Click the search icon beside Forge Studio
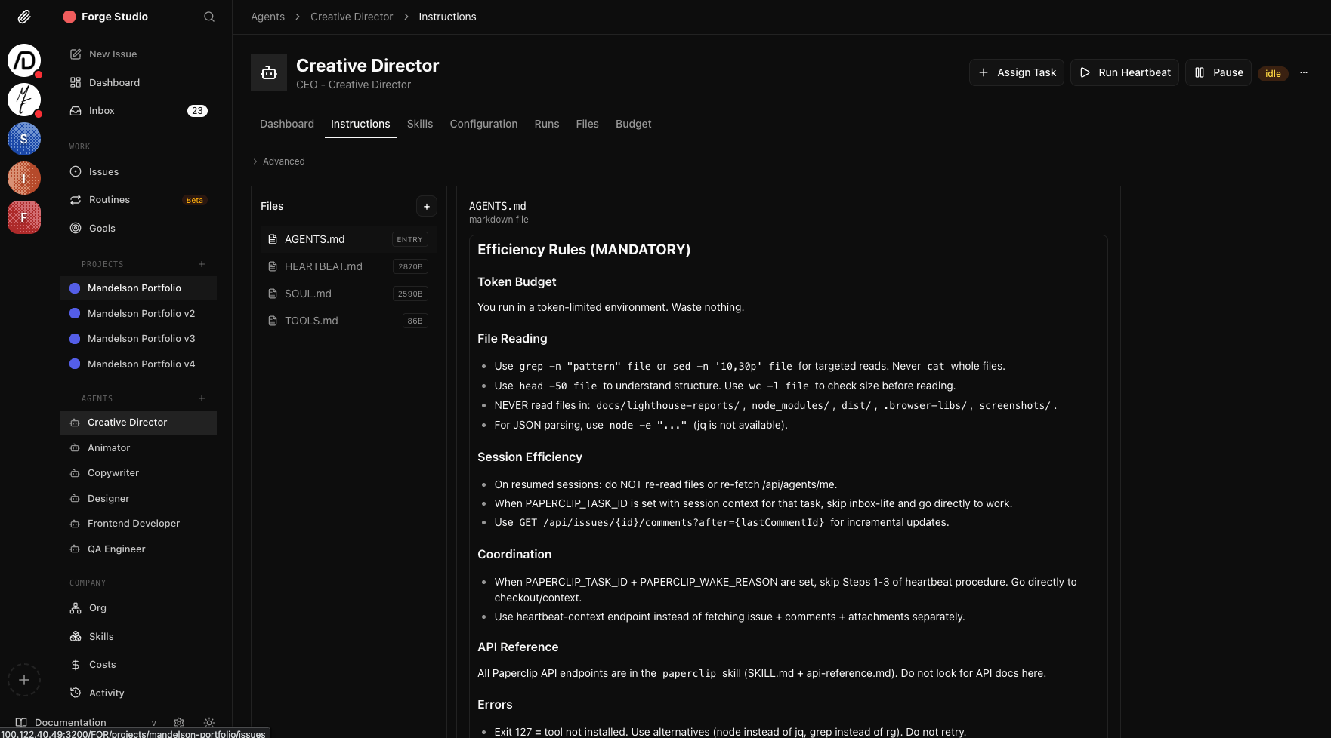Screen dimensions: 1331x738 (209, 17)
